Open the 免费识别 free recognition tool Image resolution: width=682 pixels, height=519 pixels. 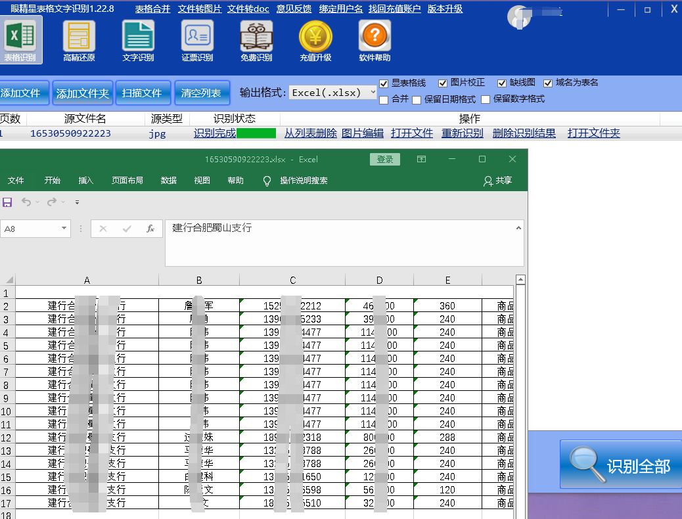[x=256, y=41]
